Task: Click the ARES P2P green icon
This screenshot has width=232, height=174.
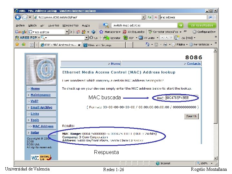Action: [125, 38]
